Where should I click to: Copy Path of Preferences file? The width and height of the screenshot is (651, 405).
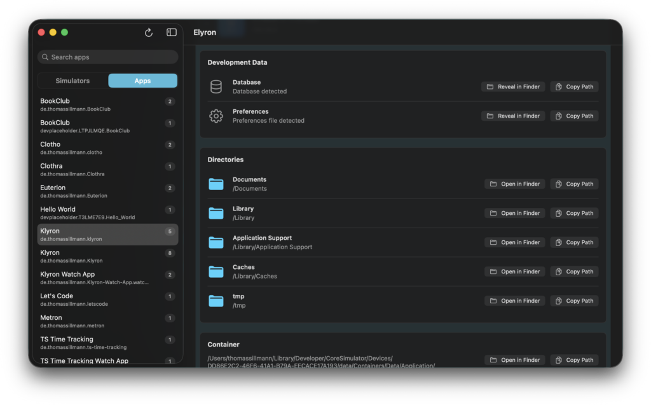click(x=574, y=116)
